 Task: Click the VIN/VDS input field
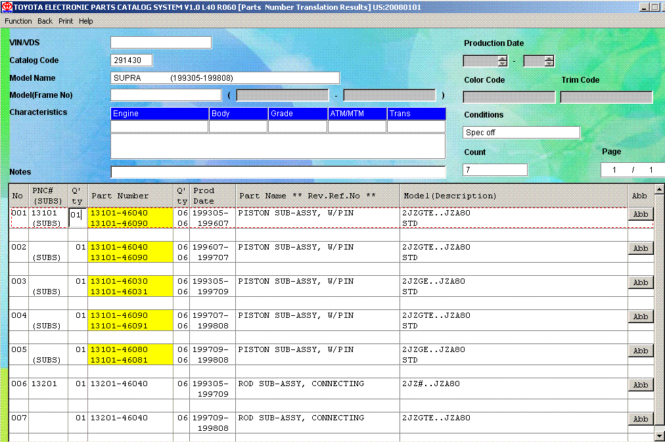tap(161, 43)
